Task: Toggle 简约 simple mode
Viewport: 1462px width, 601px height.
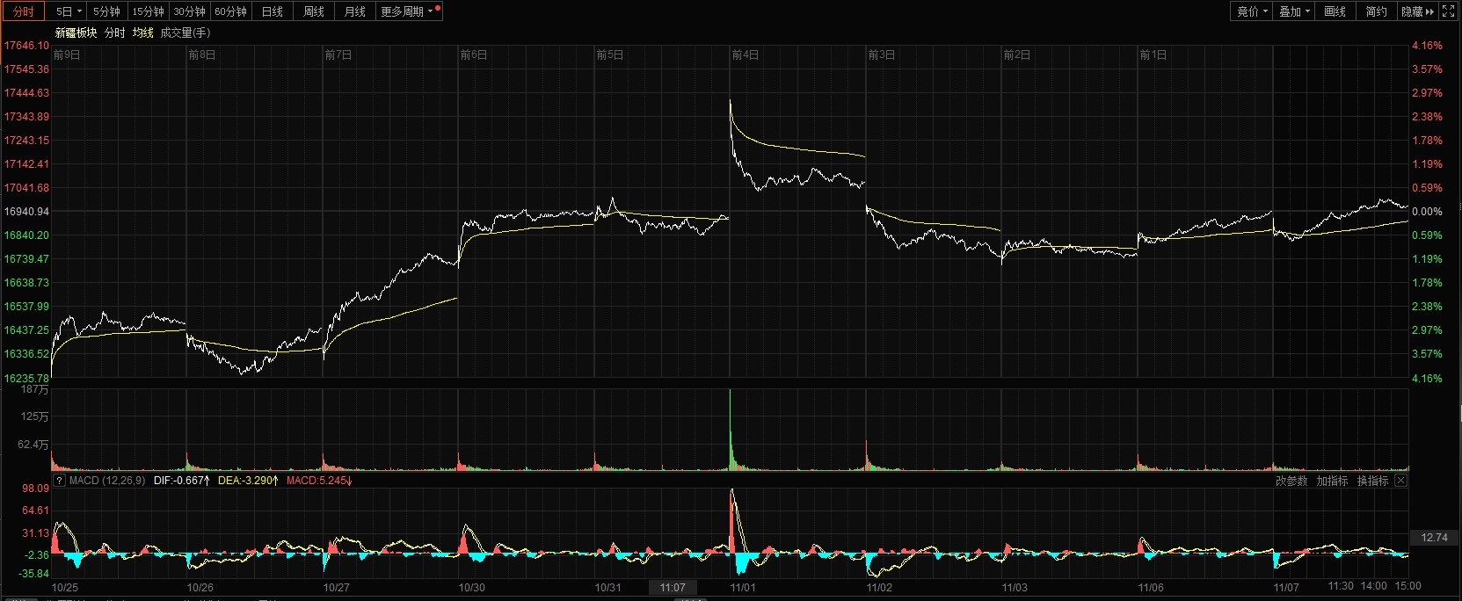Action: click(x=1376, y=11)
